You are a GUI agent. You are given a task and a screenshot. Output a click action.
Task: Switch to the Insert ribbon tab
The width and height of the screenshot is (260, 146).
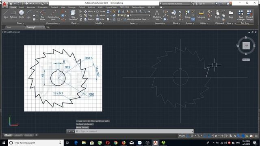click(x=22, y=7)
